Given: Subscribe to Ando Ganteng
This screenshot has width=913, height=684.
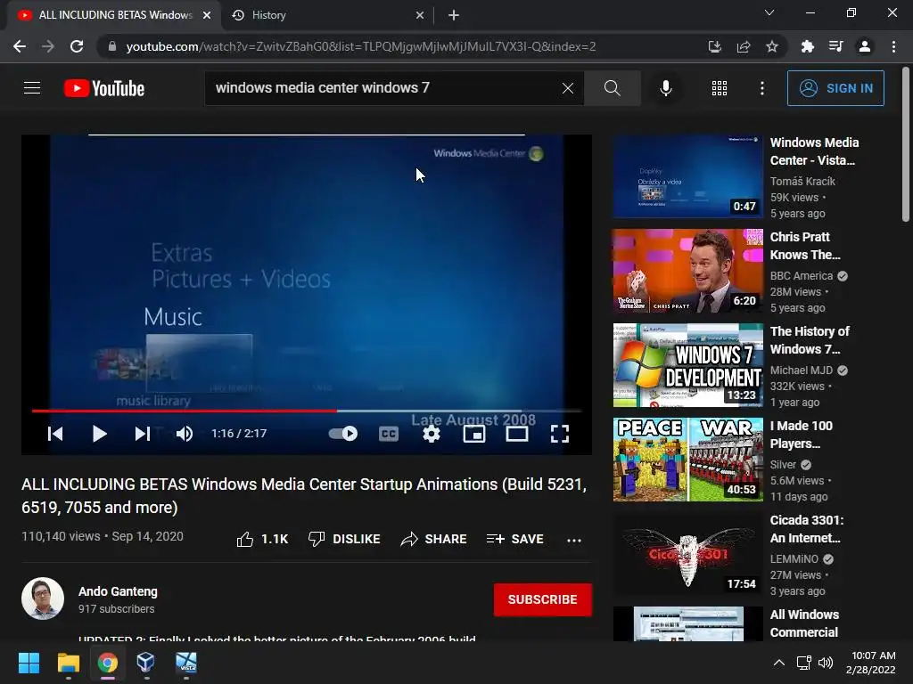Looking at the screenshot, I should [x=543, y=599].
